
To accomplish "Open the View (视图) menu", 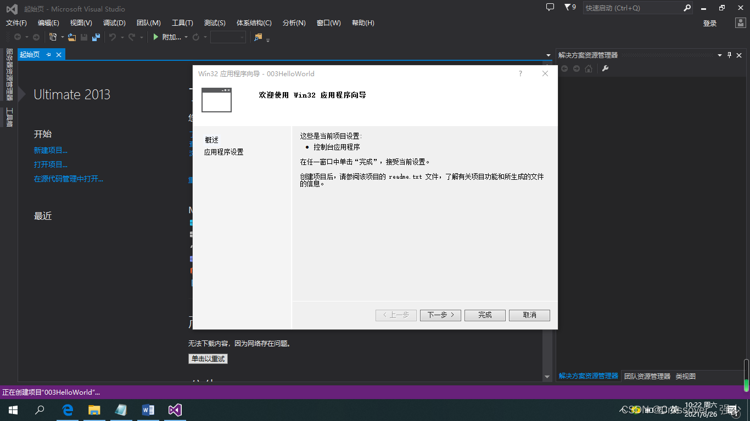I will point(81,23).
